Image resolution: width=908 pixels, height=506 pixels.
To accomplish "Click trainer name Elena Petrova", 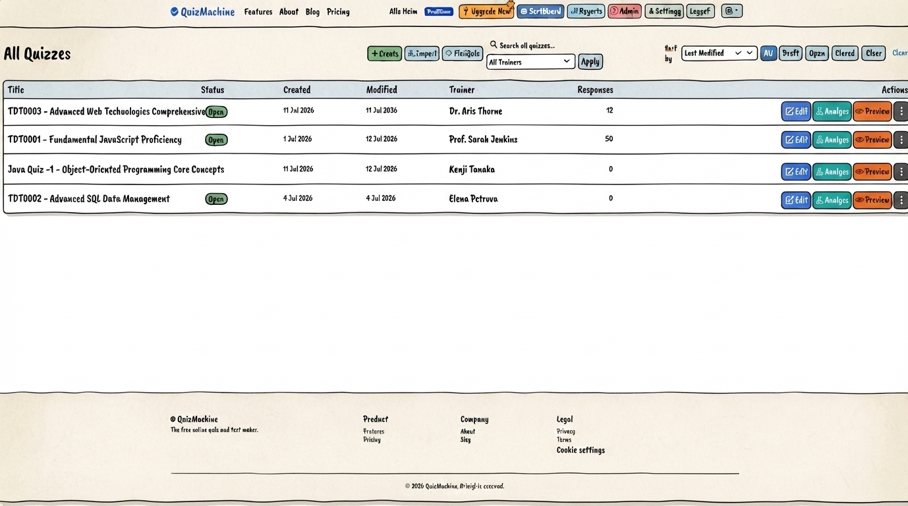I will point(473,199).
